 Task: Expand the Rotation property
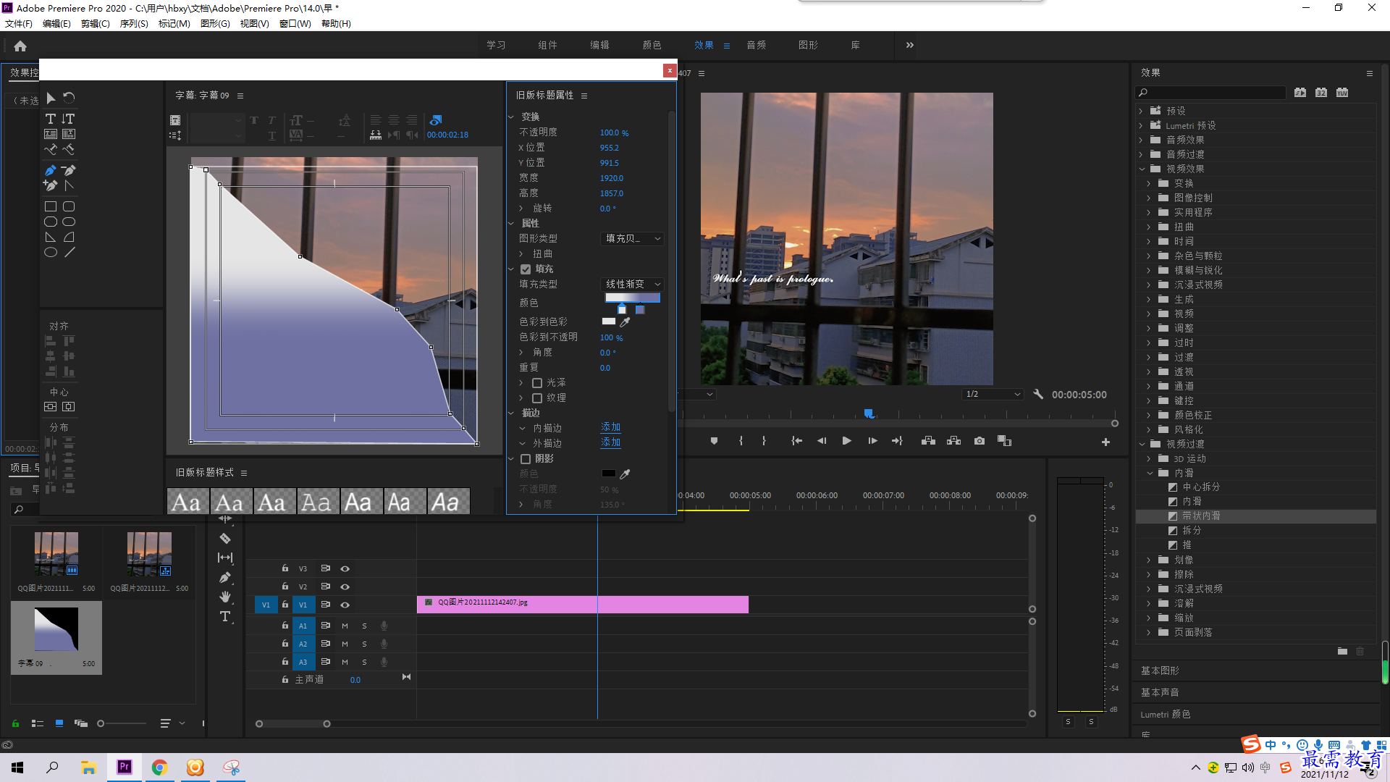521,209
